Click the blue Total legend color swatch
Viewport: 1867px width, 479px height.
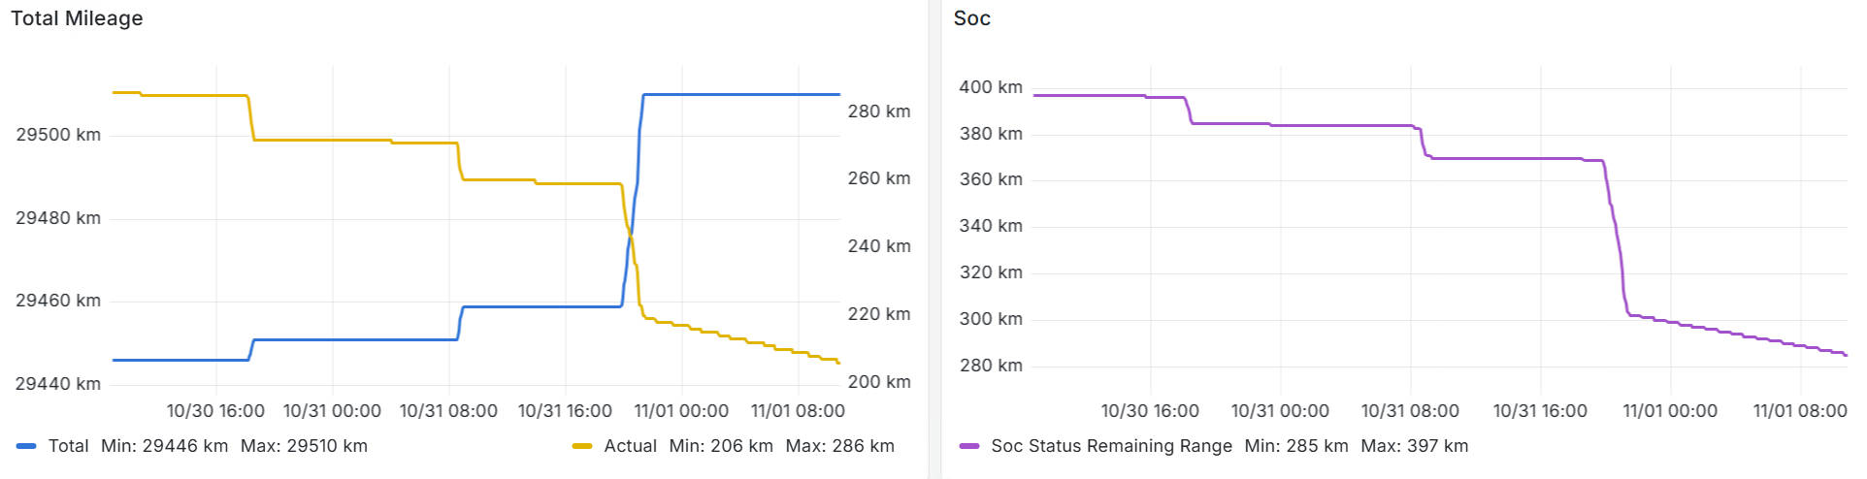click(x=27, y=446)
